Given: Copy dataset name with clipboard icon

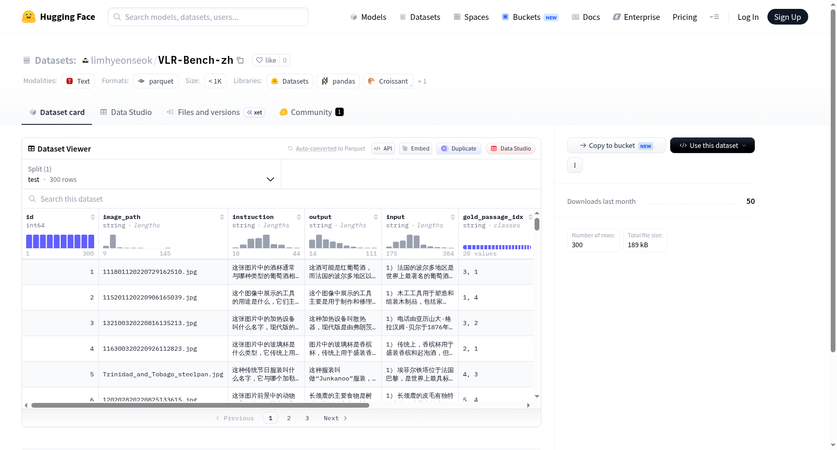Looking at the screenshot, I should (241, 60).
